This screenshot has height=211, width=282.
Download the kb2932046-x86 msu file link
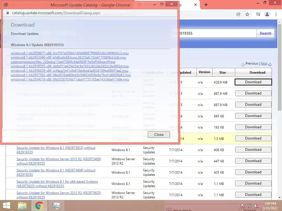[x=68, y=57]
